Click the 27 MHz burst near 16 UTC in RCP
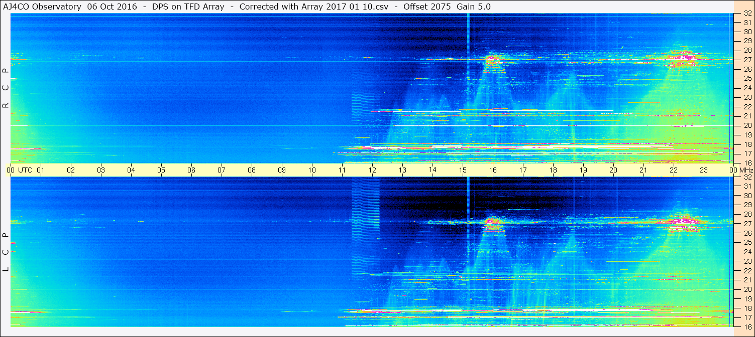 pyautogui.click(x=493, y=60)
